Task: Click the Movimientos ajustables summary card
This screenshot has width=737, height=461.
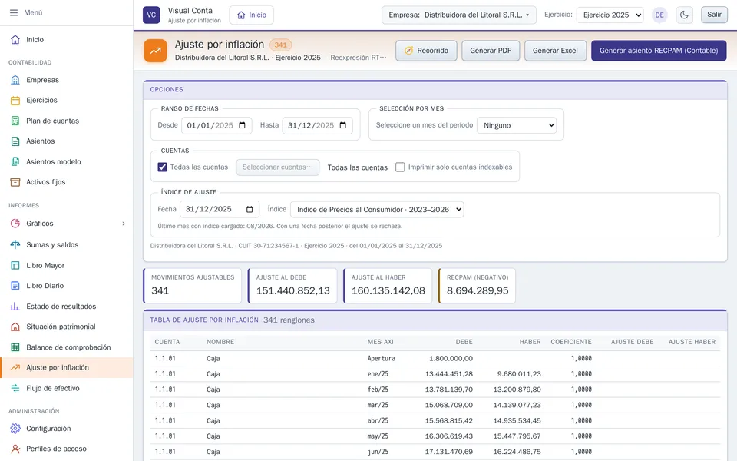Action: pos(192,286)
